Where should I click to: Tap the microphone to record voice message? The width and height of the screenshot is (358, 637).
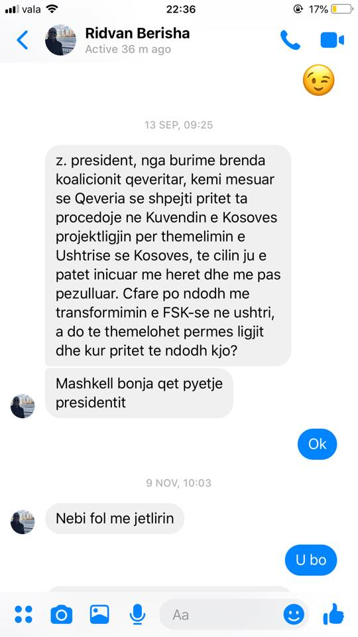coord(138,614)
